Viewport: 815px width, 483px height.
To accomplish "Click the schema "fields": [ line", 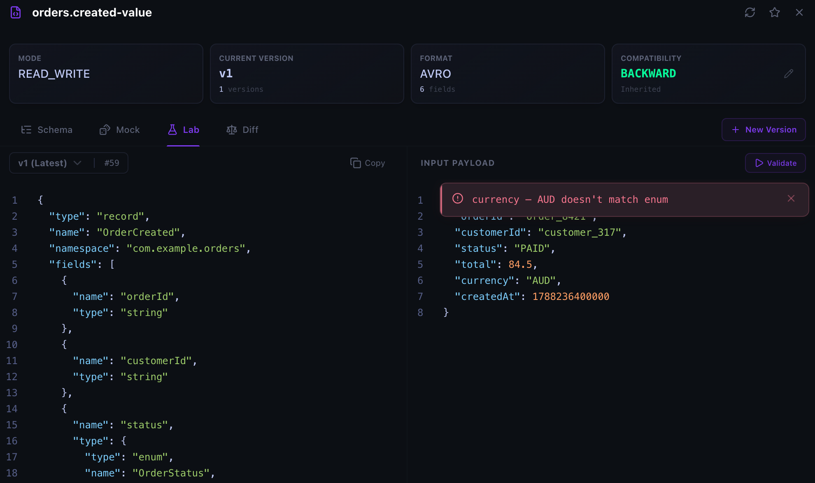I will coord(82,265).
